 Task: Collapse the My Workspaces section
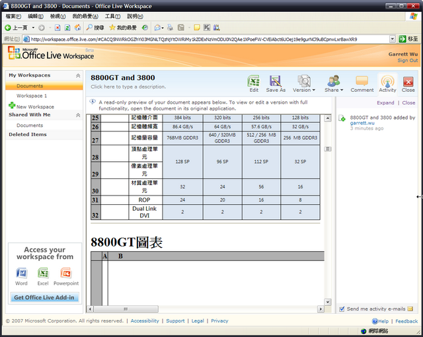(x=78, y=75)
